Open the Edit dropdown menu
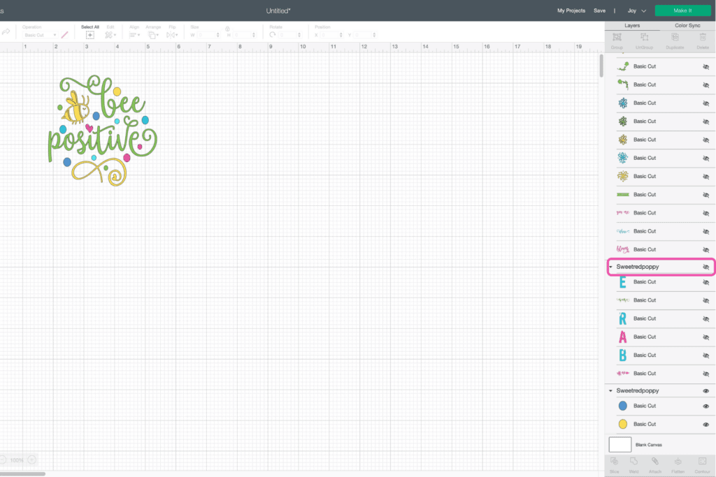The image size is (716, 477). (110, 35)
